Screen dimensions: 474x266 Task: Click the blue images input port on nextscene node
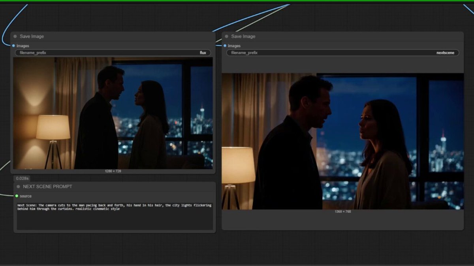coord(225,46)
